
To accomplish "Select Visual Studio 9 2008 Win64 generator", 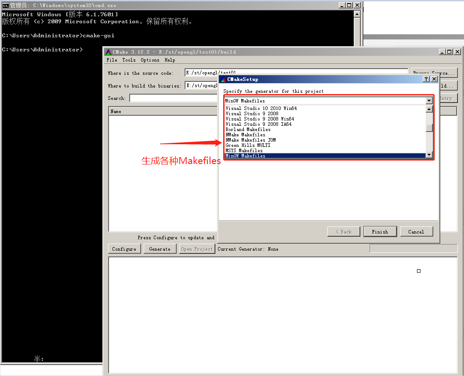I will (325, 119).
